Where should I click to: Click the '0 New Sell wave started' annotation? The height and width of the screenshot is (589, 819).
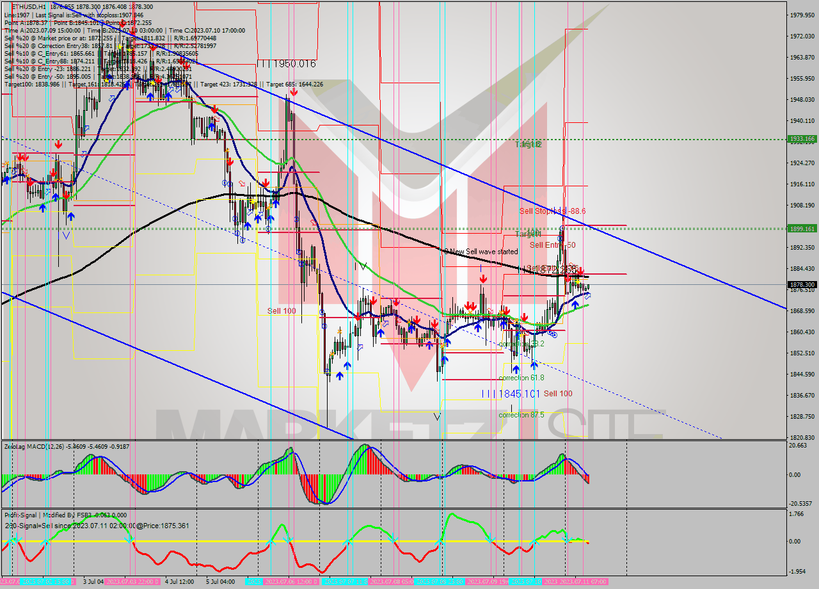pos(477,251)
